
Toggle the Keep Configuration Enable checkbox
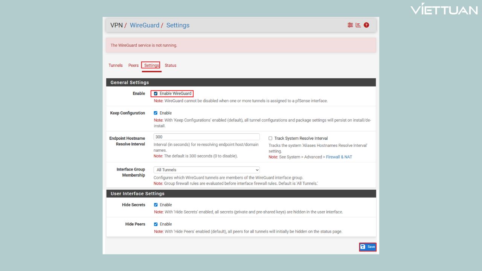point(156,113)
